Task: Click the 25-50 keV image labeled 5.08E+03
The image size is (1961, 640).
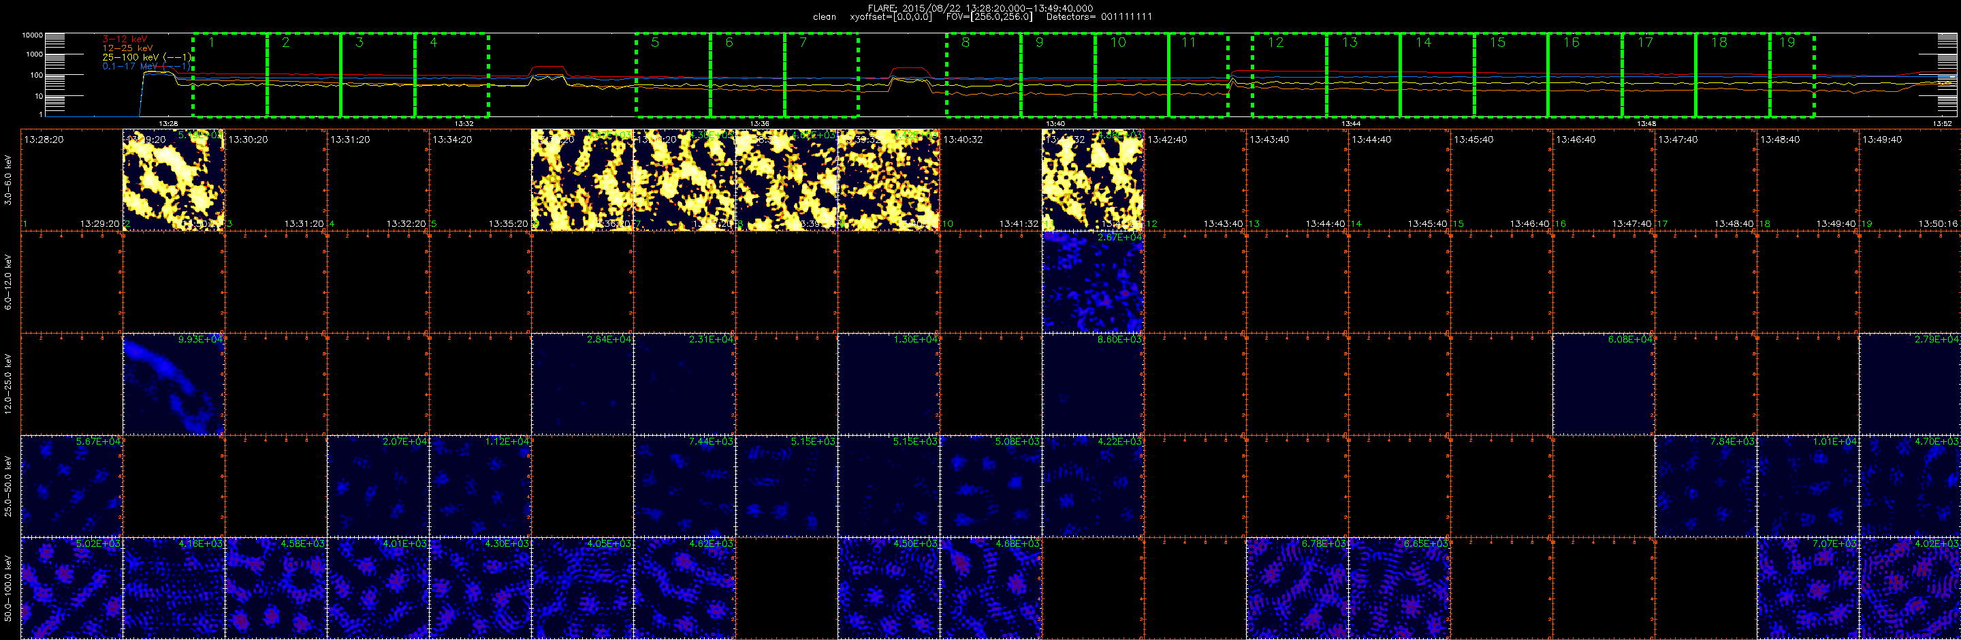Action: pyautogui.click(x=991, y=486)
